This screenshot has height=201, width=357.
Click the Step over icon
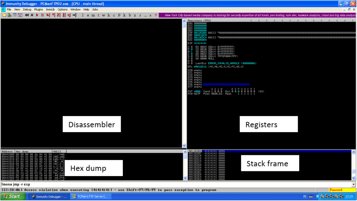pyautogui.click(x=54, y=15)
